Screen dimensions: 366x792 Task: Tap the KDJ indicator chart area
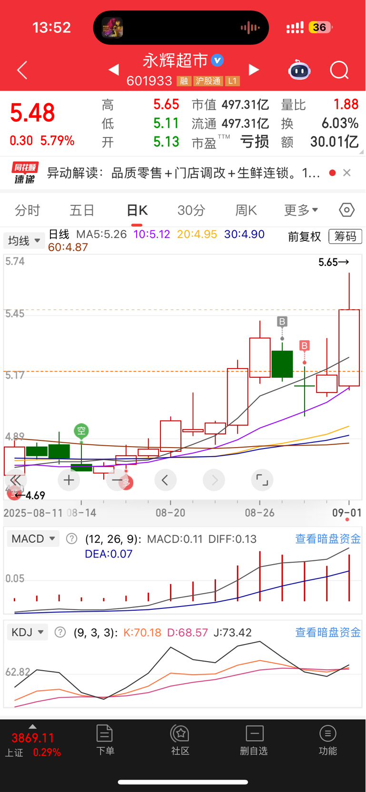point(183,673)
